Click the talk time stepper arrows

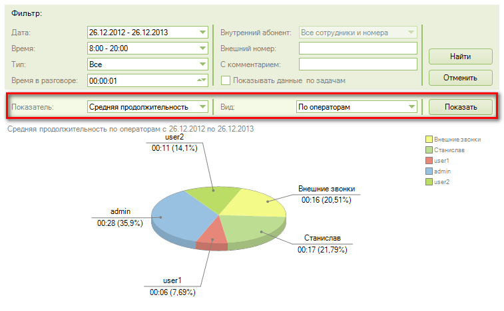[202, 80]
